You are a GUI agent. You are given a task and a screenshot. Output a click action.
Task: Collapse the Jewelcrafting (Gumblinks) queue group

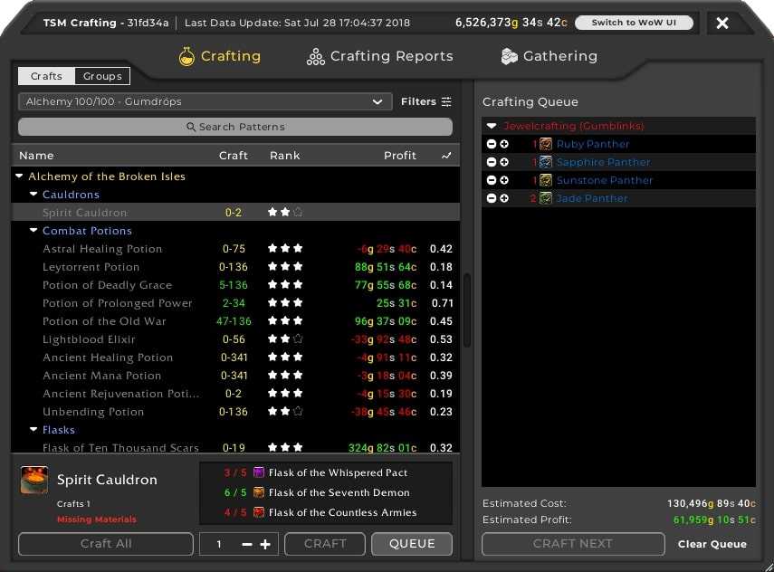(x=492, y=126)
